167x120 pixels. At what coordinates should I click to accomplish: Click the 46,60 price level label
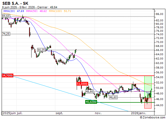[113, 98]
